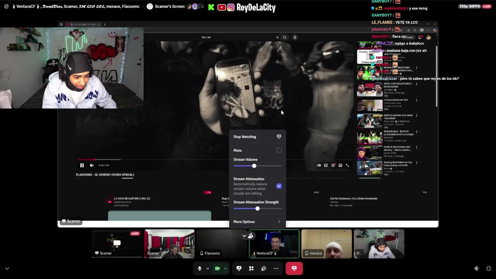Pause the YouTube video in stream

pyautogui.click(x=82, y=165)
